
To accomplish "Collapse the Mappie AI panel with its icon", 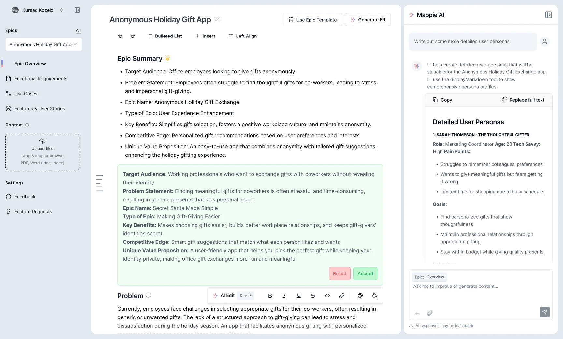I will click(548, 15).
